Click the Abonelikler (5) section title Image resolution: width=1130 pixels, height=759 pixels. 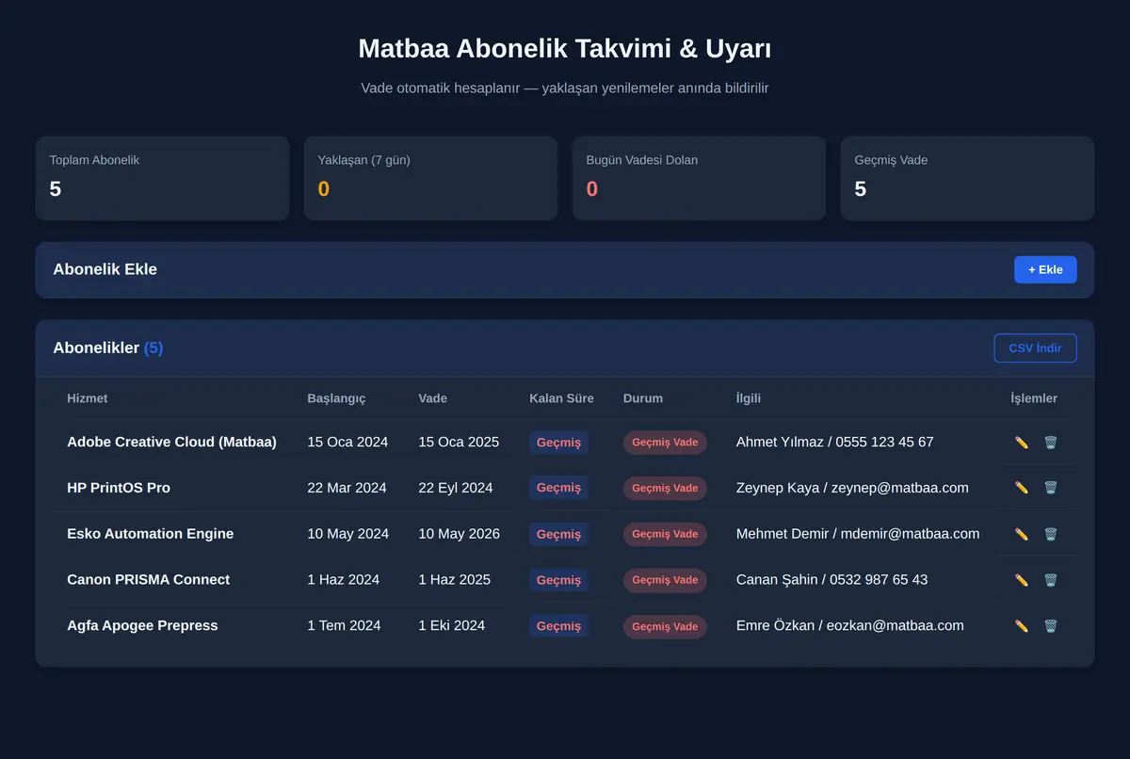[x=108, y=348]
